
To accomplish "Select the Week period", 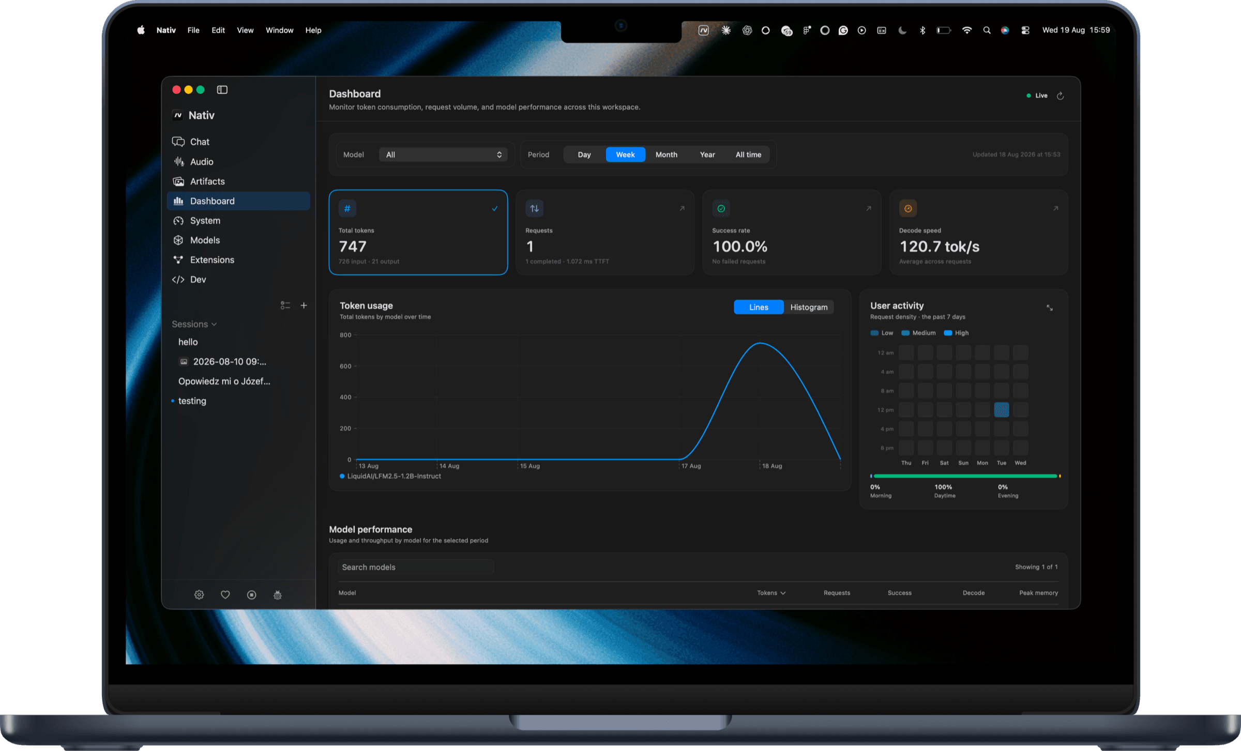I will (x=626, y=155).
